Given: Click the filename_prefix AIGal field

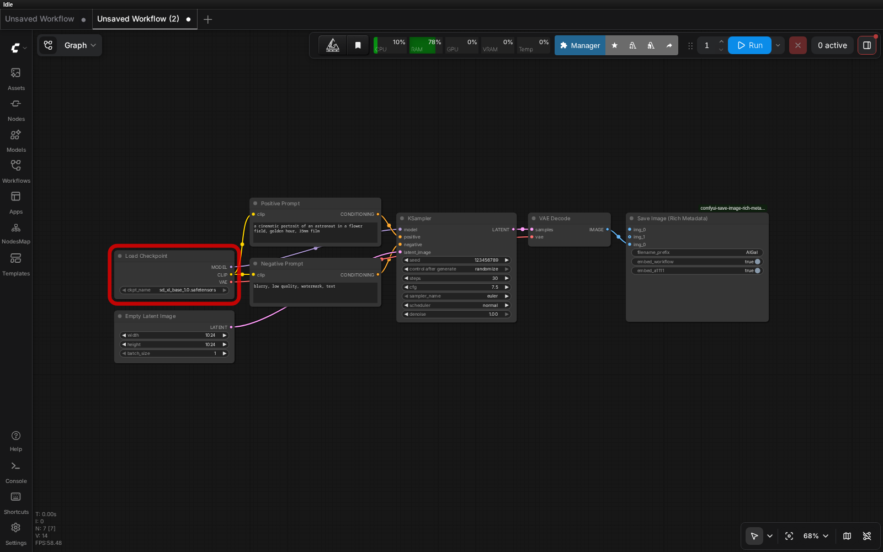Looking at the screenshot, I should click(697, 252).
